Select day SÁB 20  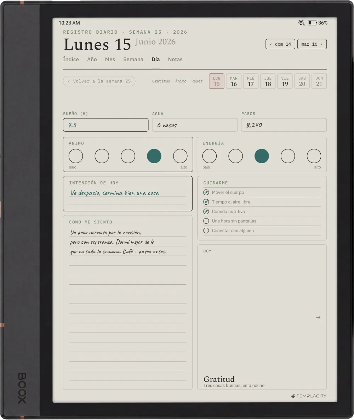(x=302, y=81)
